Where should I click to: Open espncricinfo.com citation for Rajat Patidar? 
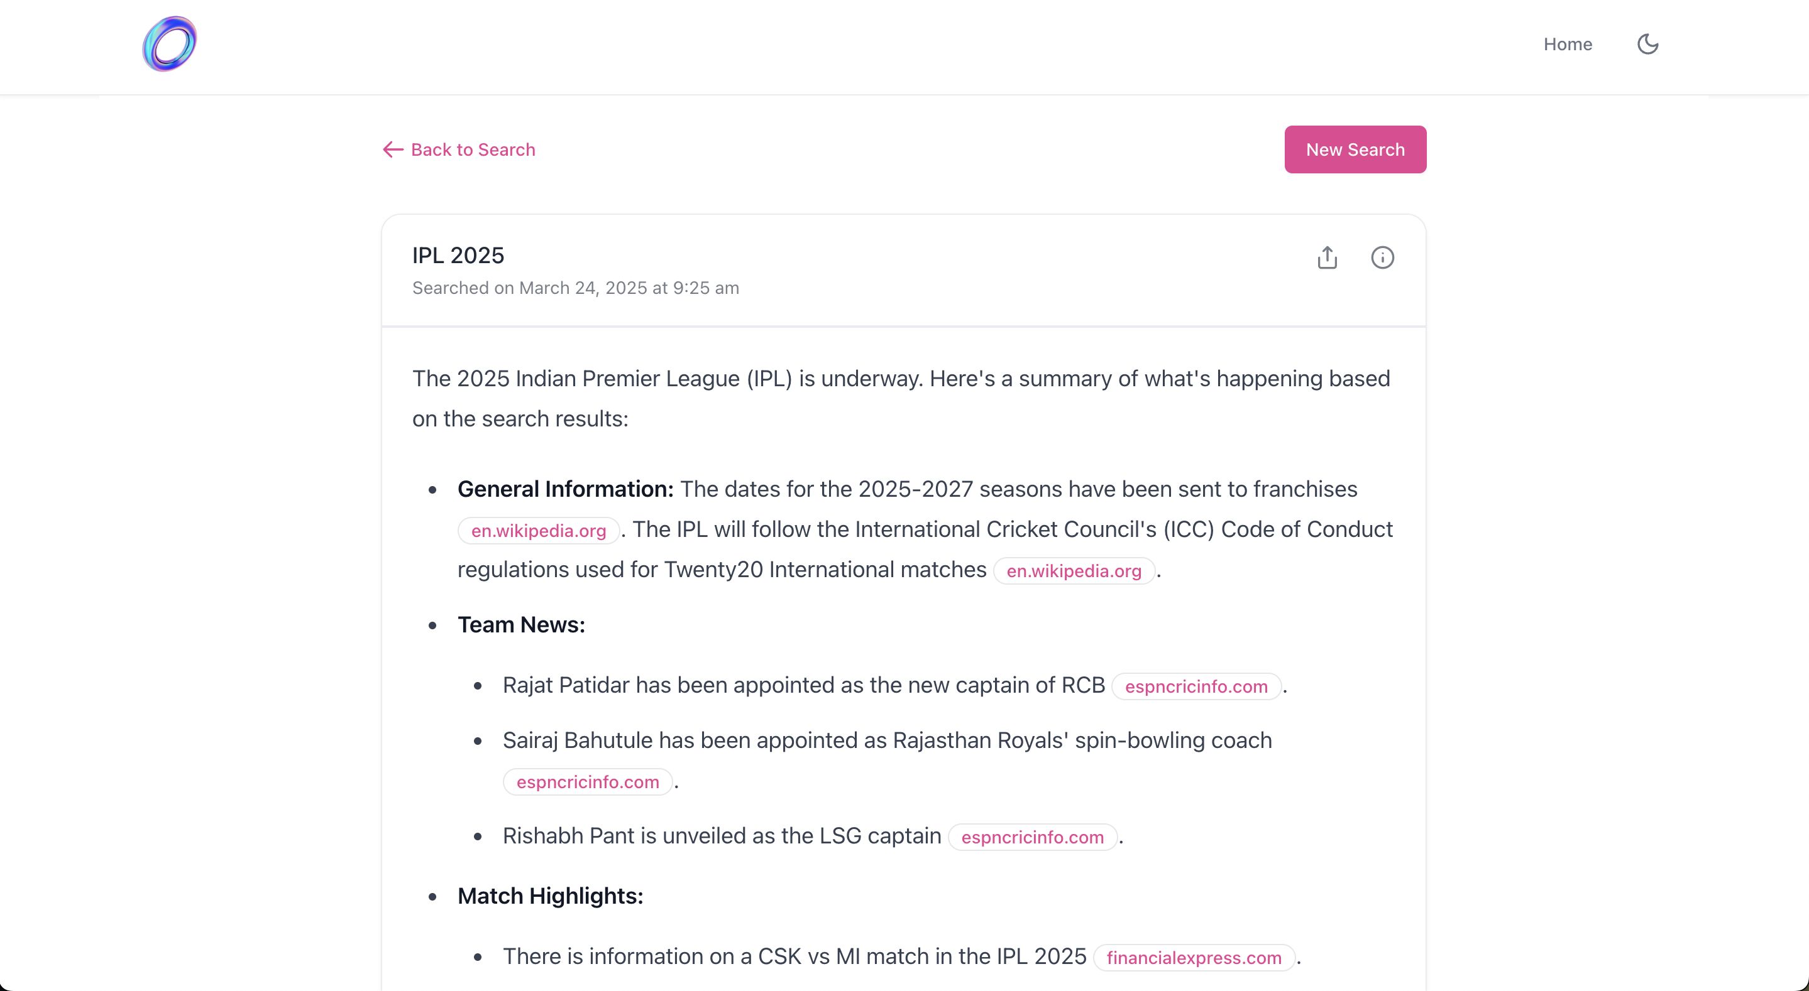[x=1196, y=686]
